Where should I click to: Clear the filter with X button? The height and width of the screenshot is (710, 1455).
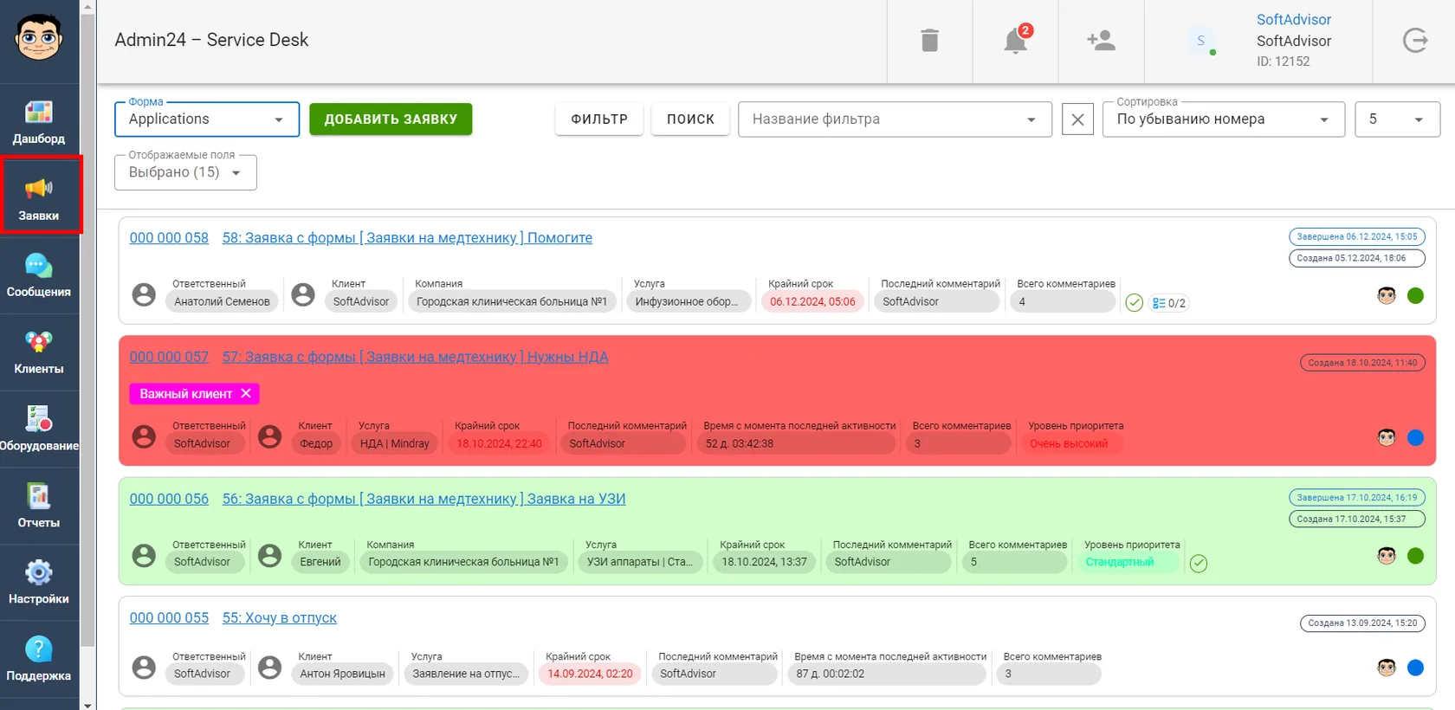pyautogui.click(x=1077, y=119)
